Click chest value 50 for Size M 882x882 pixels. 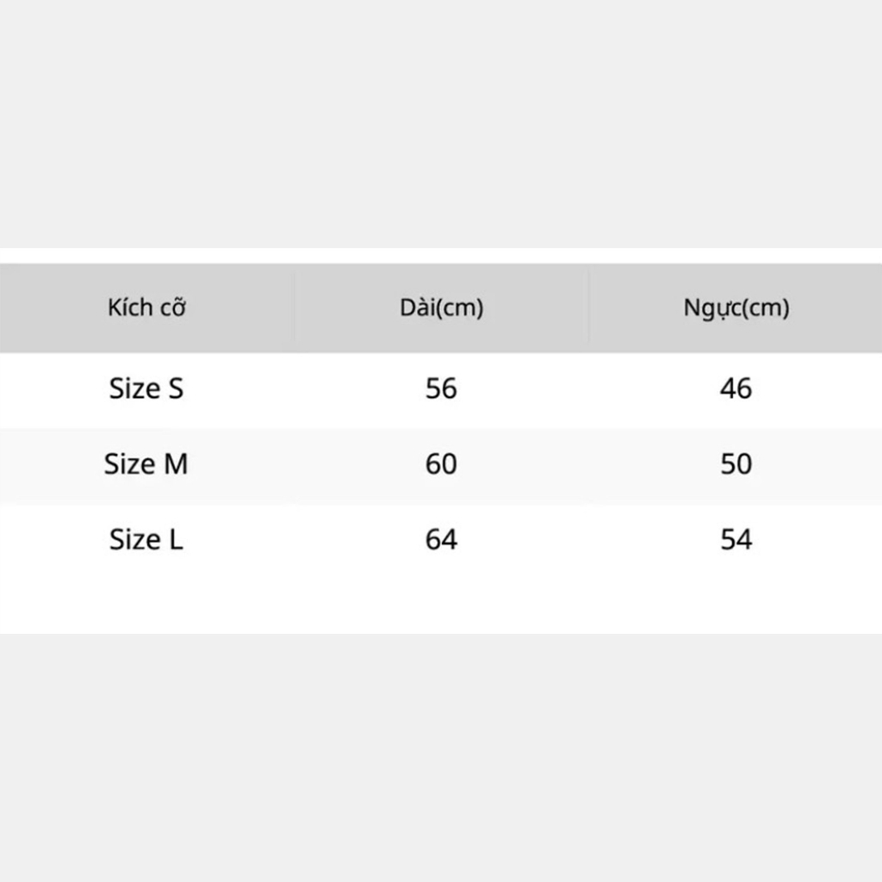pyautogui.click(x=736, y=464)
